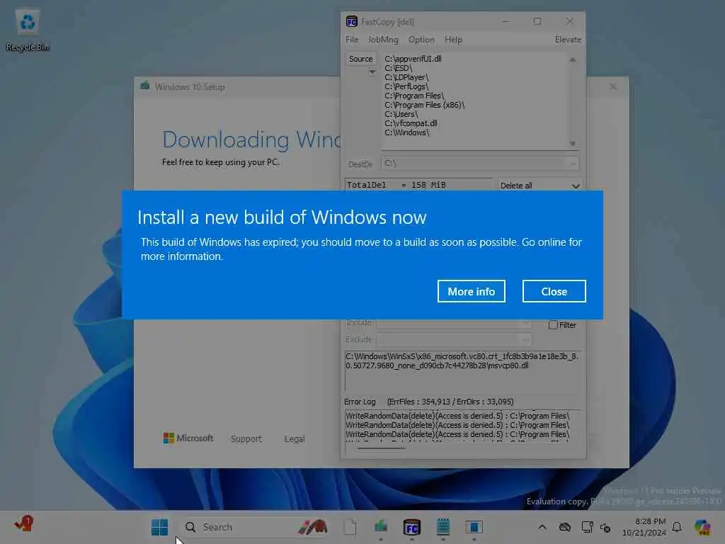Click the blue window app taskbar icon
Viewport: 725px width, 544px height.
(474, 527)
